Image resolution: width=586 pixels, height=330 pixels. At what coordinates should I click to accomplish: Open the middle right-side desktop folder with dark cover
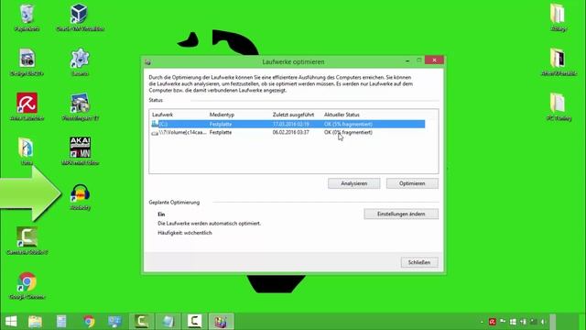point(558,61)
